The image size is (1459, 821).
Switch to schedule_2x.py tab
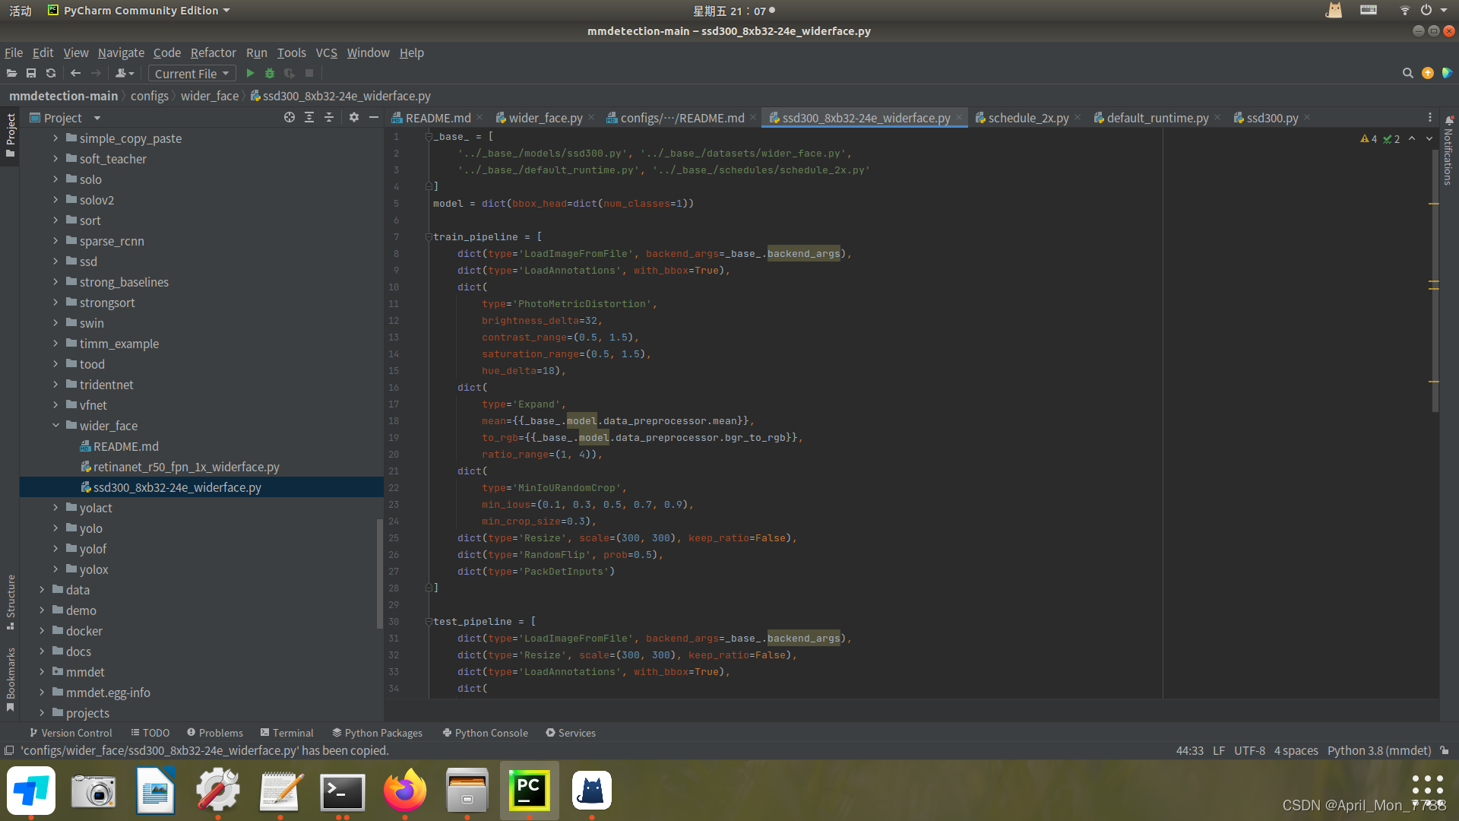click(1027, 118)
